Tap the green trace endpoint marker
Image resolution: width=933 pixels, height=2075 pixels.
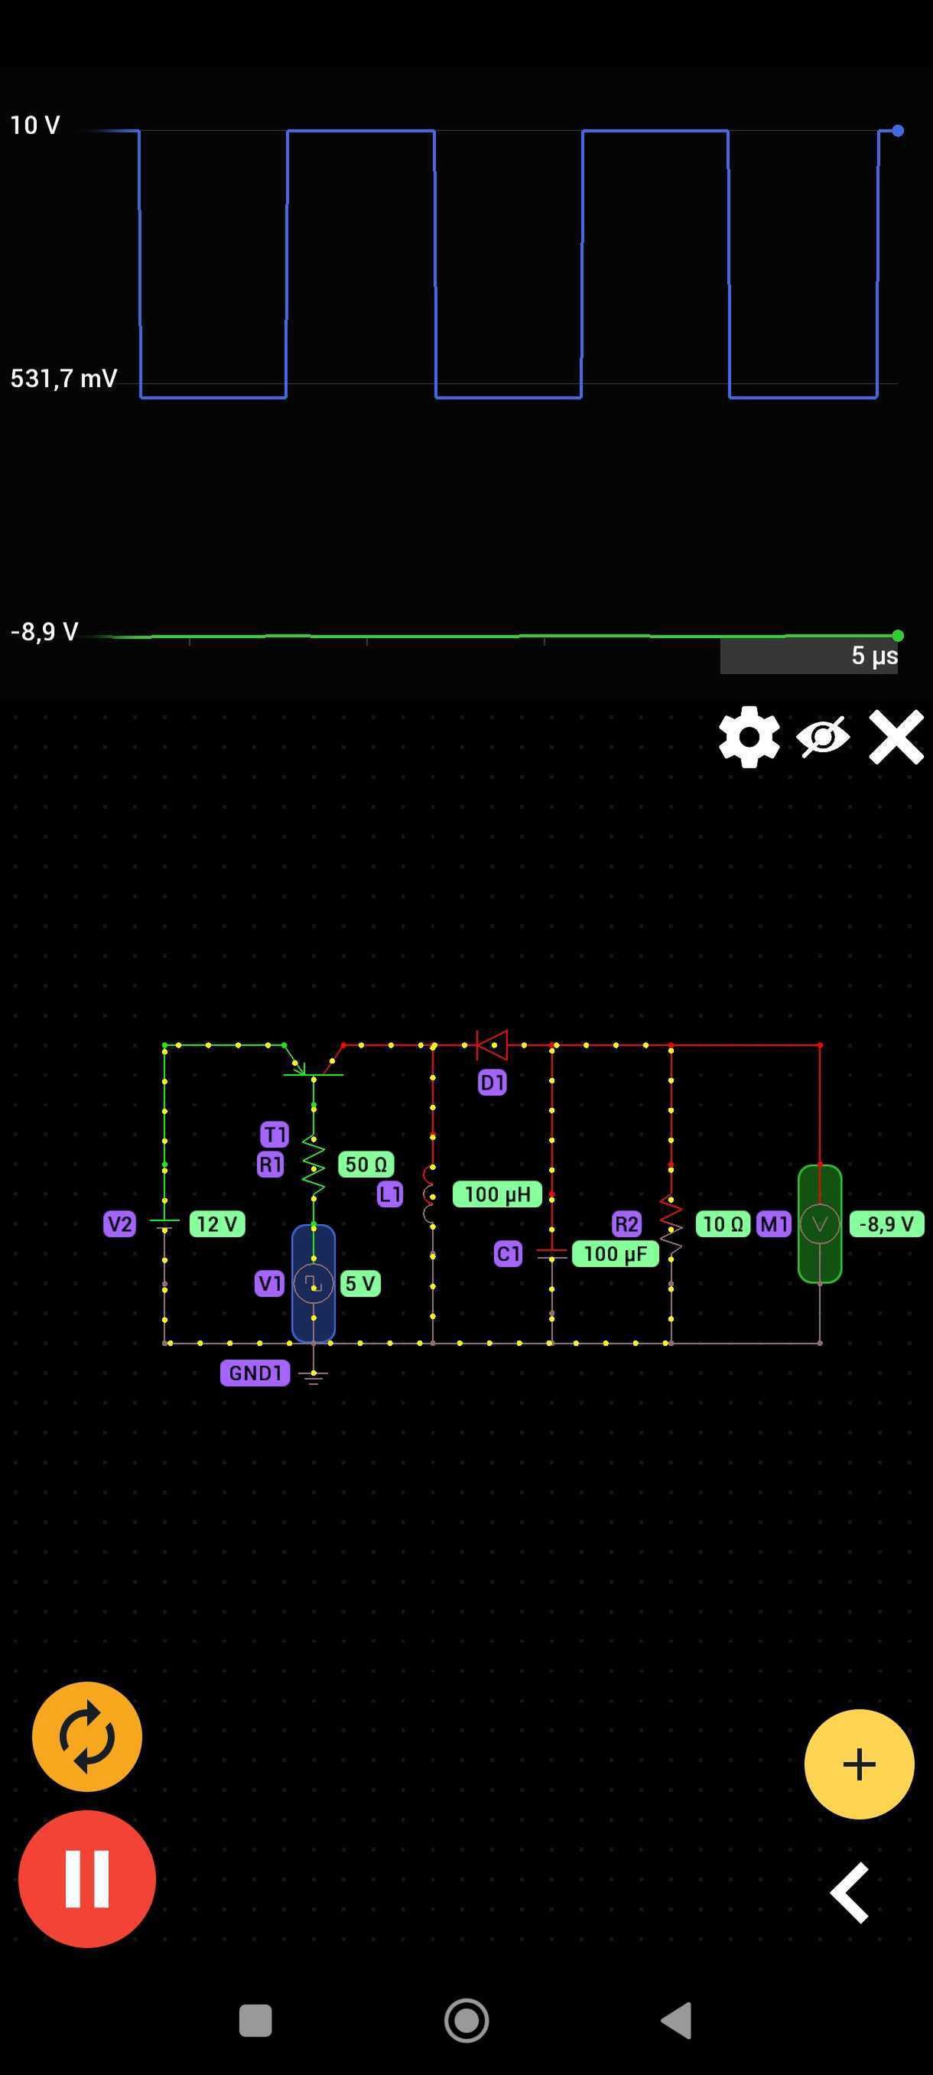coord(898,636)
